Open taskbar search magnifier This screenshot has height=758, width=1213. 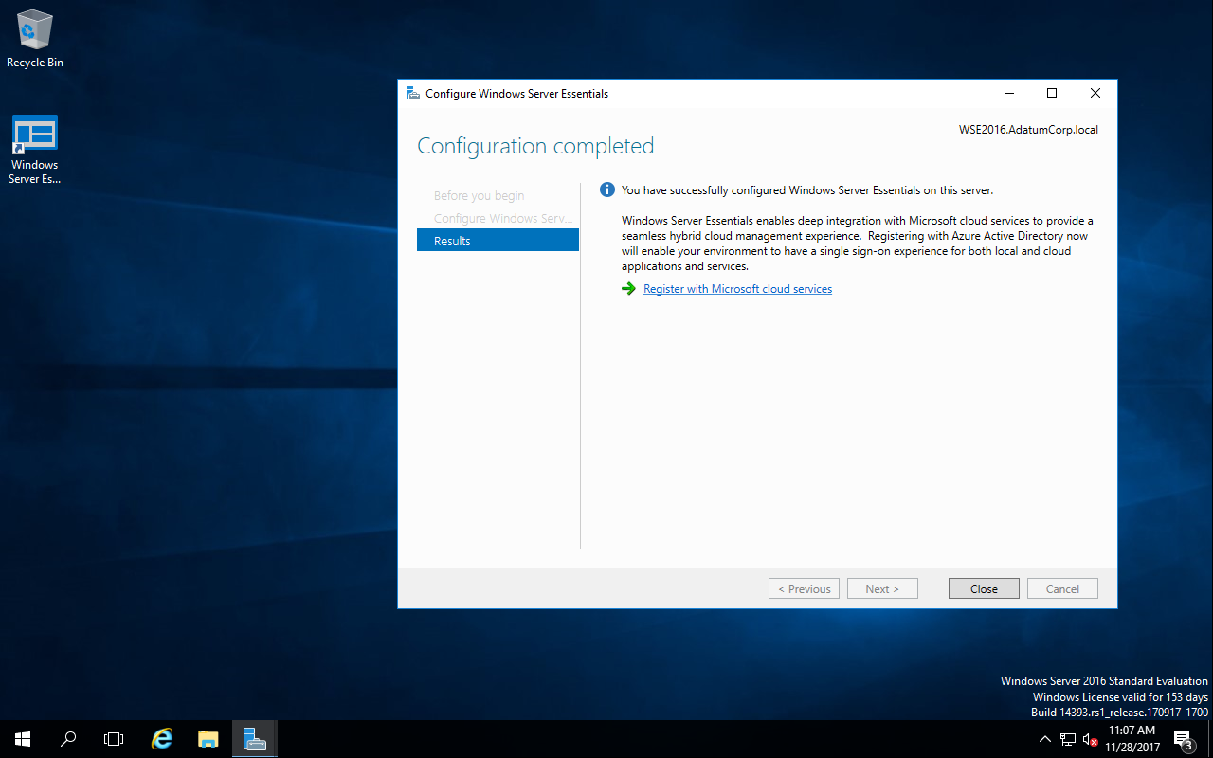[x=68, y=739]
